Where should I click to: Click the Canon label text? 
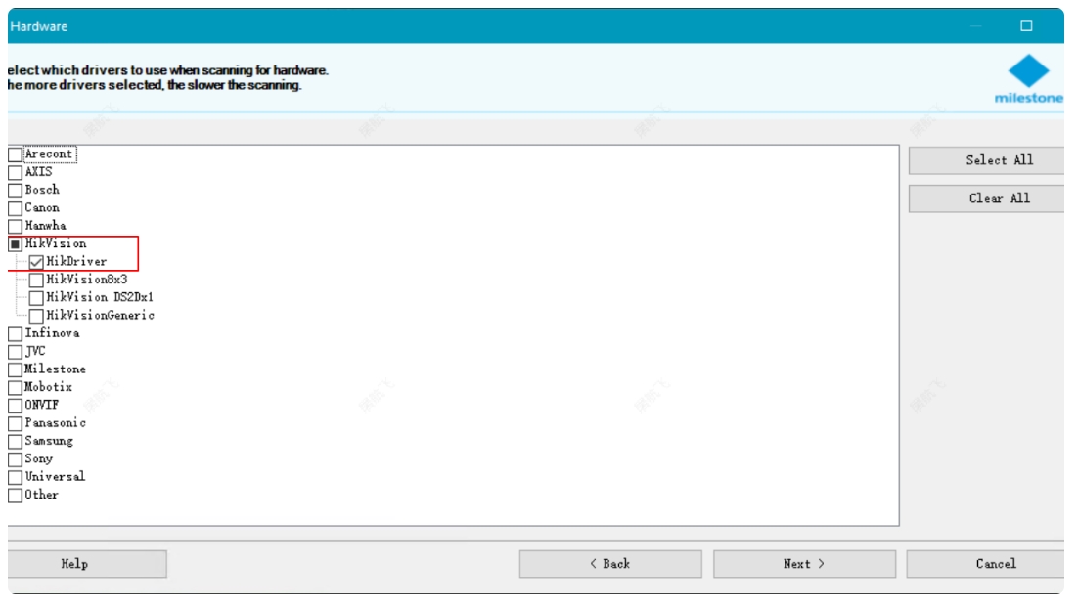coord(42,207)
